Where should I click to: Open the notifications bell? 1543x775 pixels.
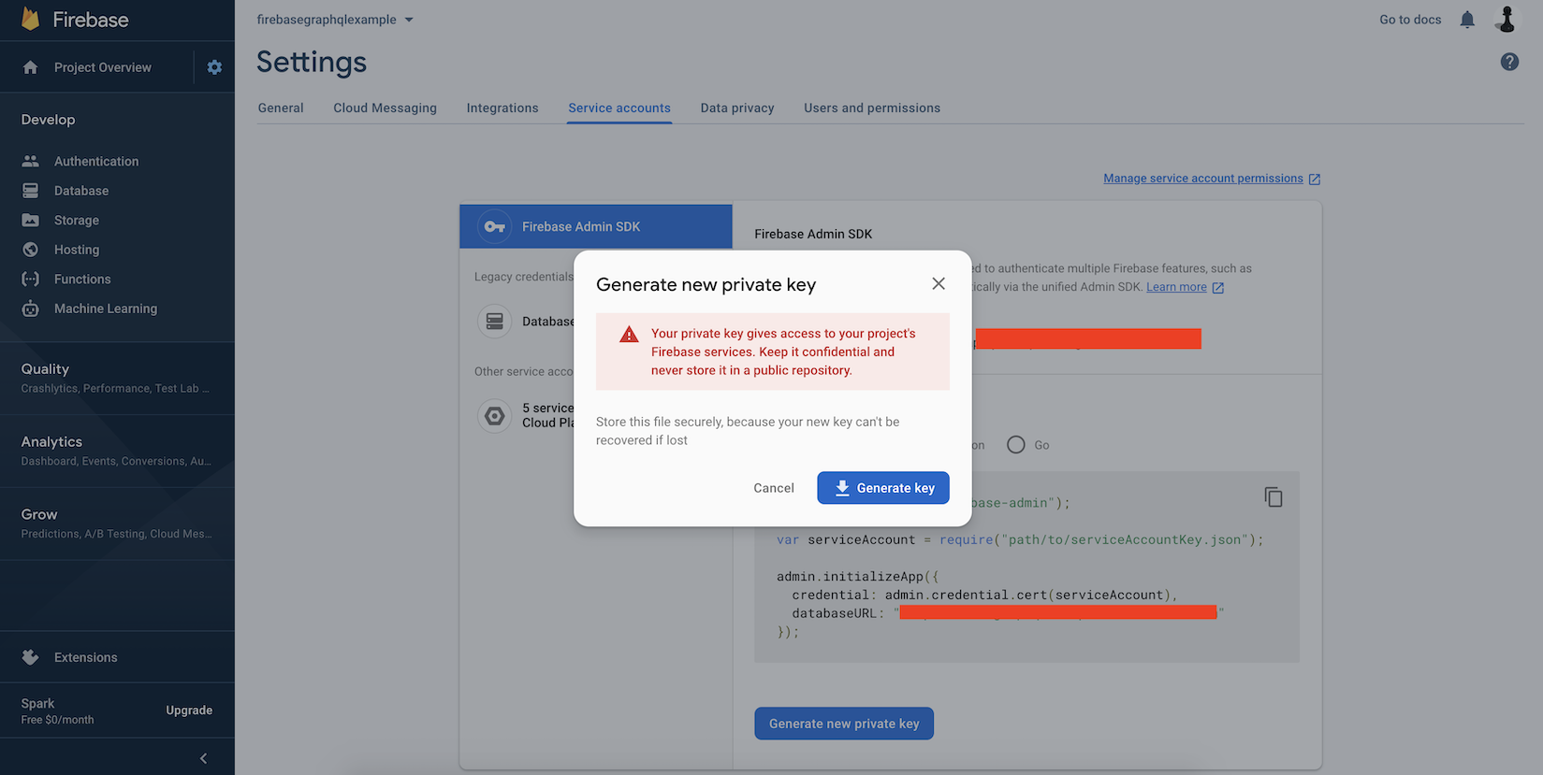point(1467,20)
